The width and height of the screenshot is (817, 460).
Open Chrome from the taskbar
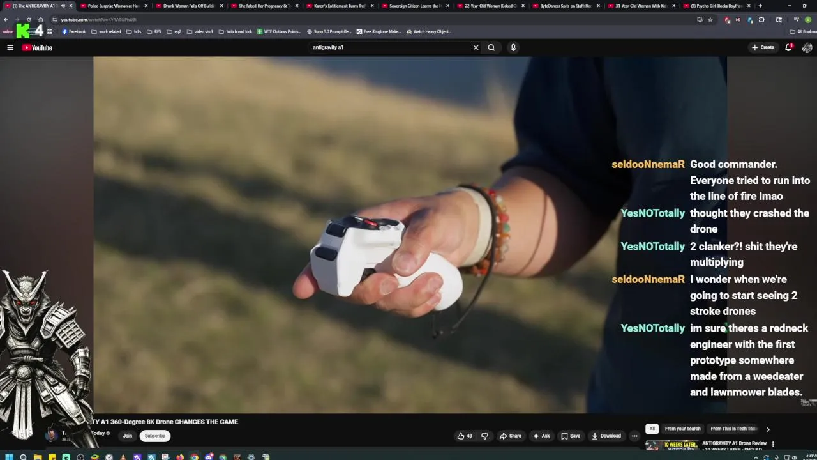194,457
